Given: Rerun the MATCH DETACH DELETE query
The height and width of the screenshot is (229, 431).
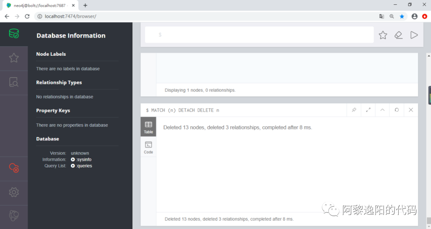Looking at the screenshot, I should click(397, 110).
